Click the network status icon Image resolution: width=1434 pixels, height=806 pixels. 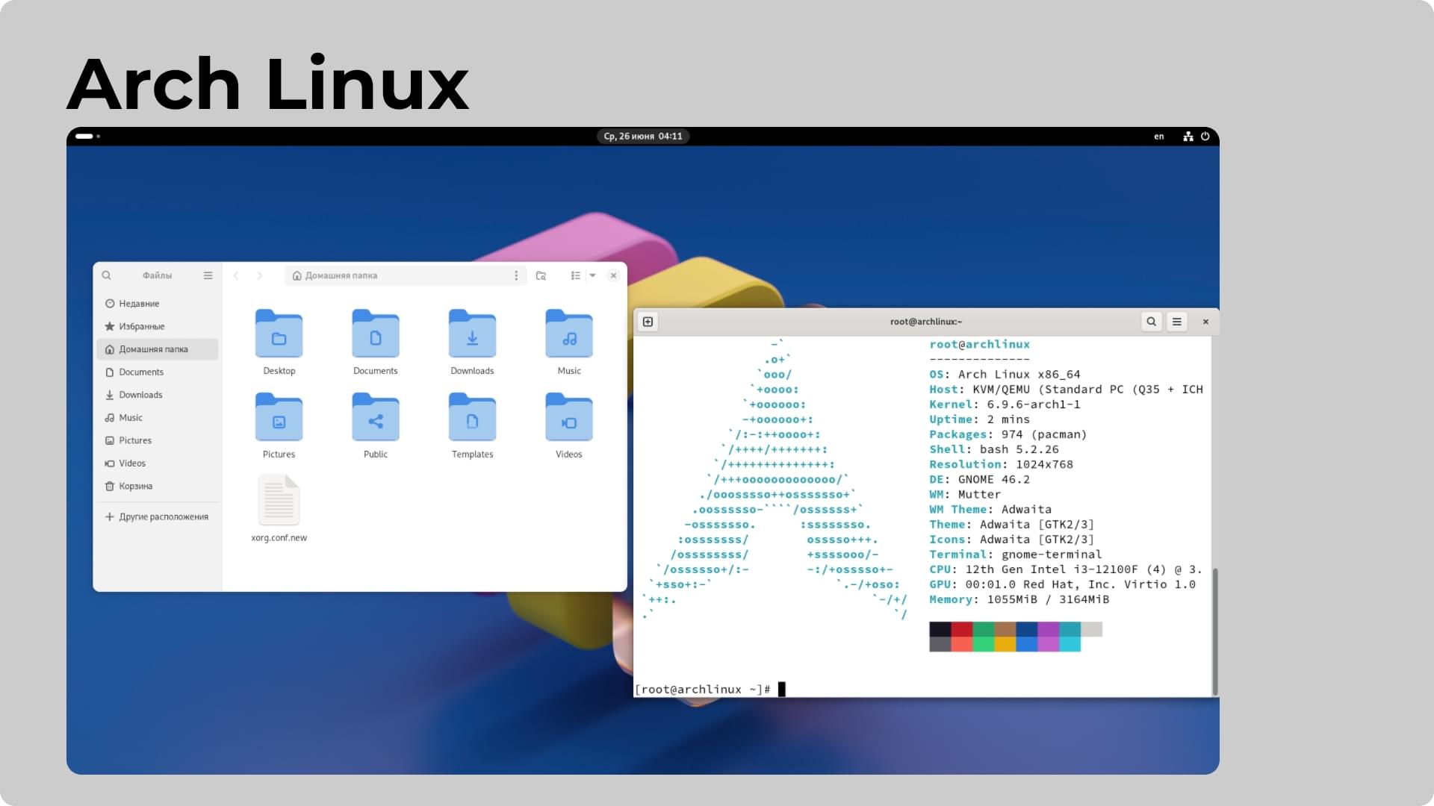point(1188,137)
